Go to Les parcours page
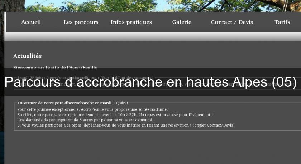This screenshot has width=301, height=164. coord(81,22)
